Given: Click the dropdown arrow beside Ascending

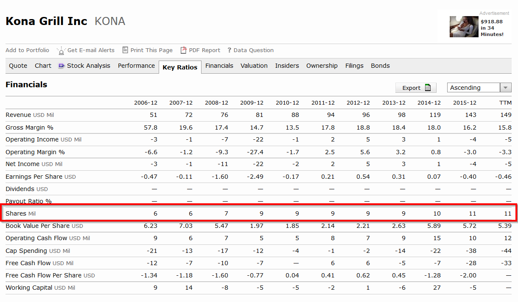Looking at the screenshot, I should (x=505, y=88).
